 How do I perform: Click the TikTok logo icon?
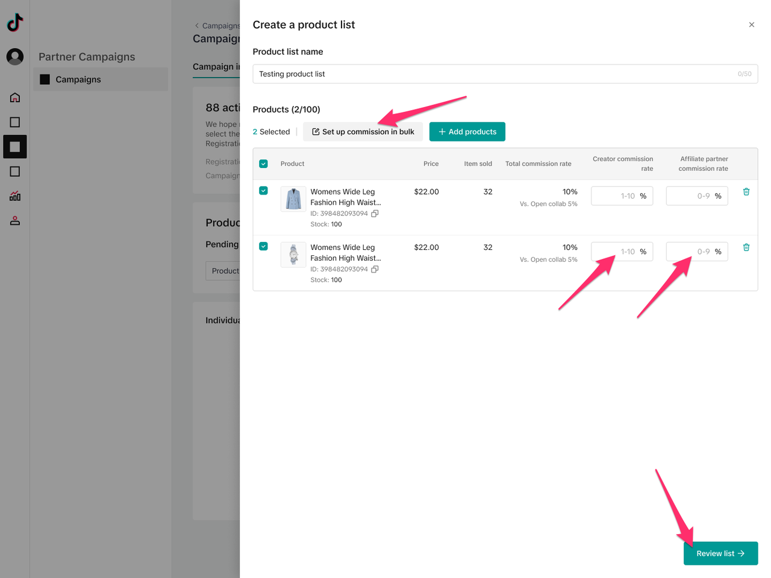(15, 23)
